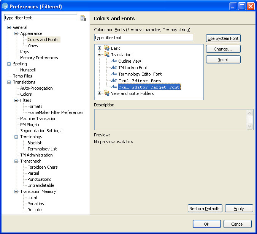Go to the Hunspell spelling preferences

click(x=28, y=70)
